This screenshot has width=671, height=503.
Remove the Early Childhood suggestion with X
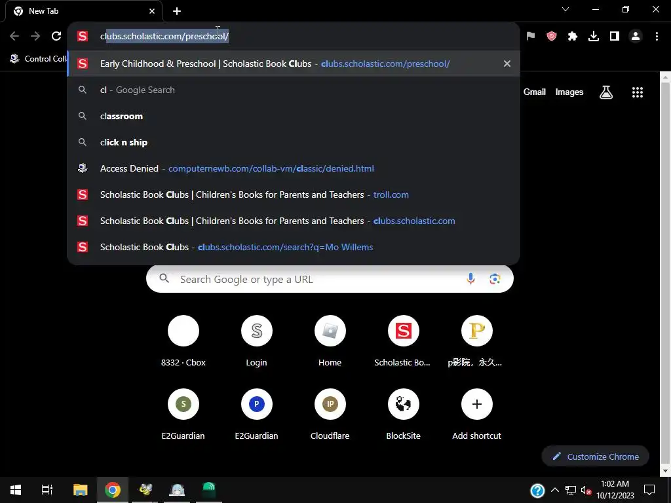point(507,64)
